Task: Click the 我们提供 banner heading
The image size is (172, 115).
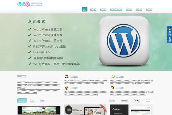Action: tap(37, 21)
